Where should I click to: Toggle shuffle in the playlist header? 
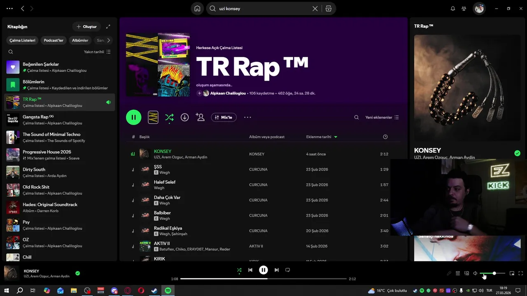pyautogui.click(x=169, y=118)
